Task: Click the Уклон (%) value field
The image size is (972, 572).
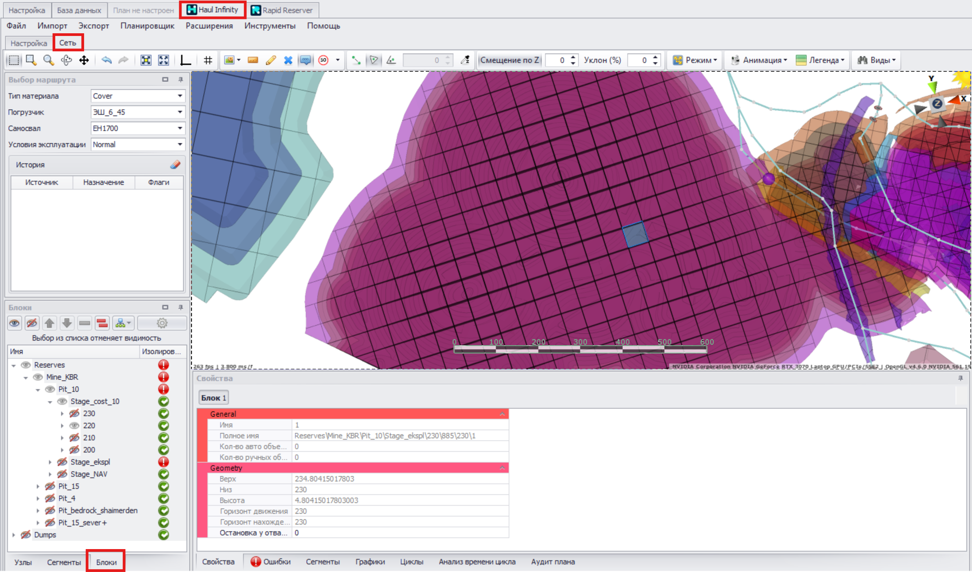Action: pyautogui.click(x=639, y=60)
